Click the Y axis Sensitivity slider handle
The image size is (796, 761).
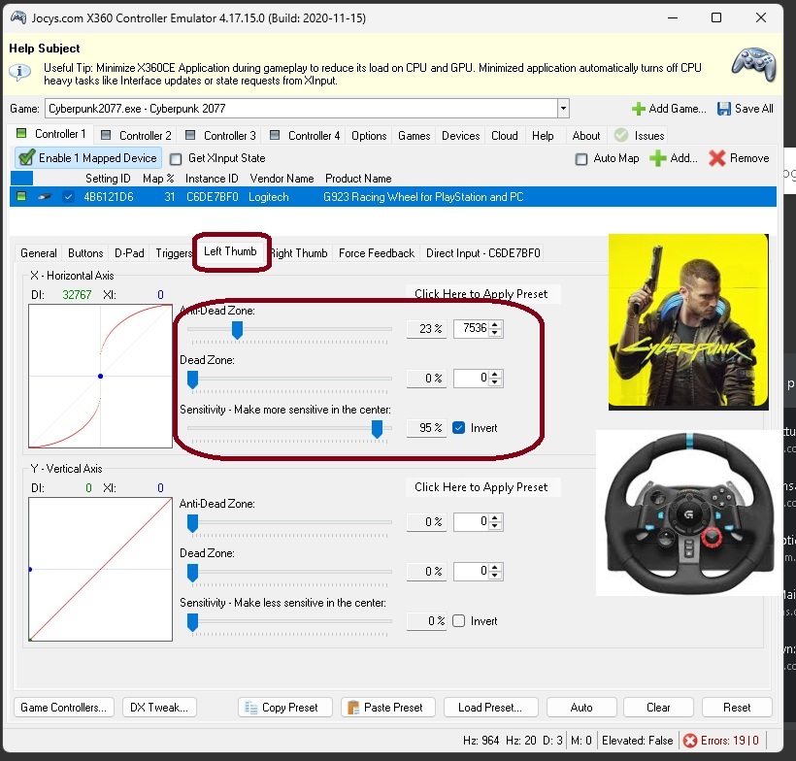(192, 622)
